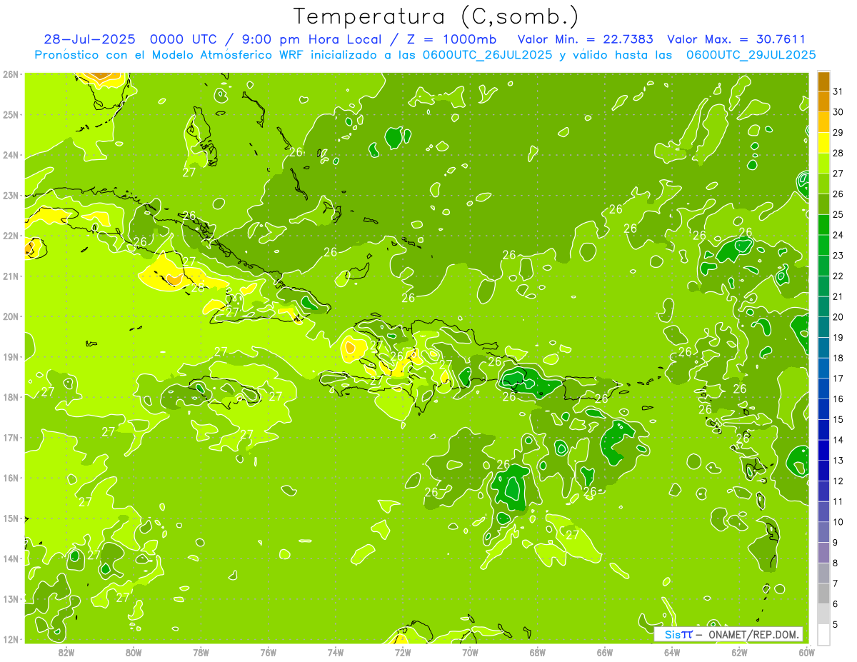This screenshot has width=857, height=662.
Task: Click the 62W longitude axis label
Action: [739, 652]
